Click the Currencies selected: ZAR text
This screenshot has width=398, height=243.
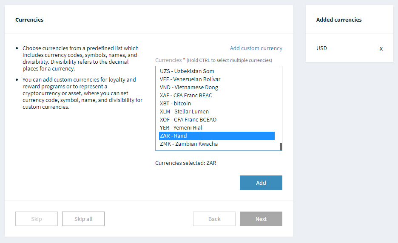click(186, 163)
